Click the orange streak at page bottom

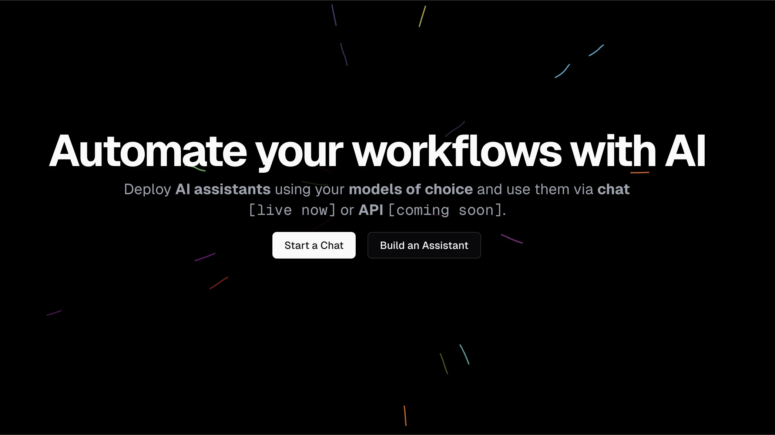pyautogui.click(x=405, y=416)
